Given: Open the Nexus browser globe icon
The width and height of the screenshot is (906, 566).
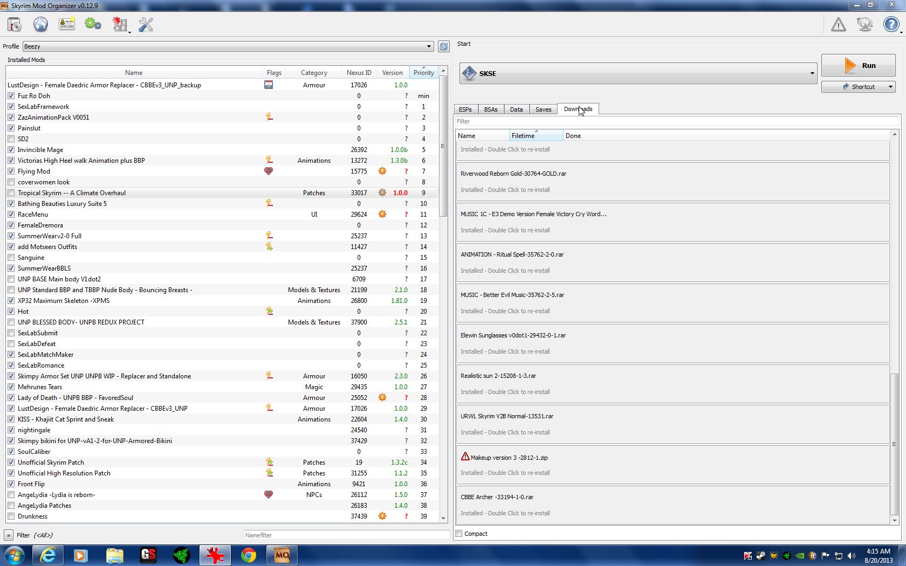Looking at the screenshot, I should (x=40, y=25).
